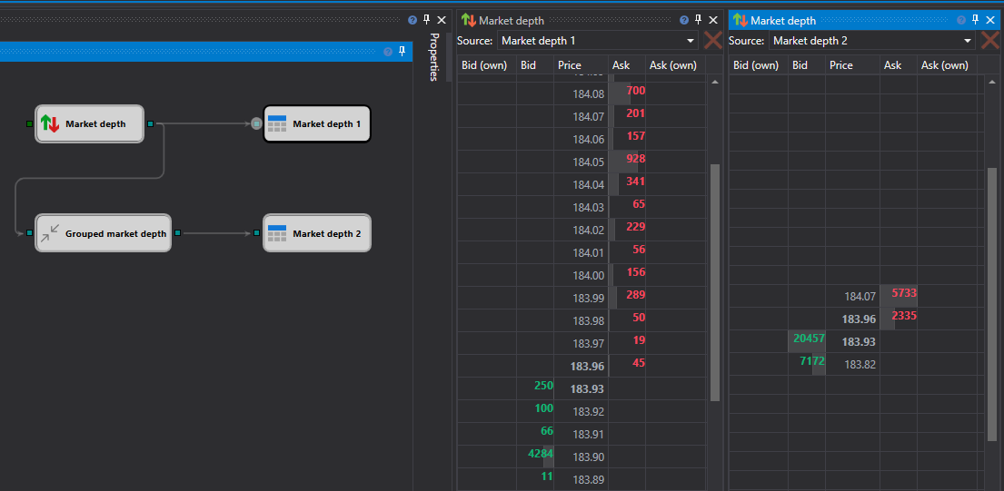Select the Market depth 2 panel node

pos(317,233)
